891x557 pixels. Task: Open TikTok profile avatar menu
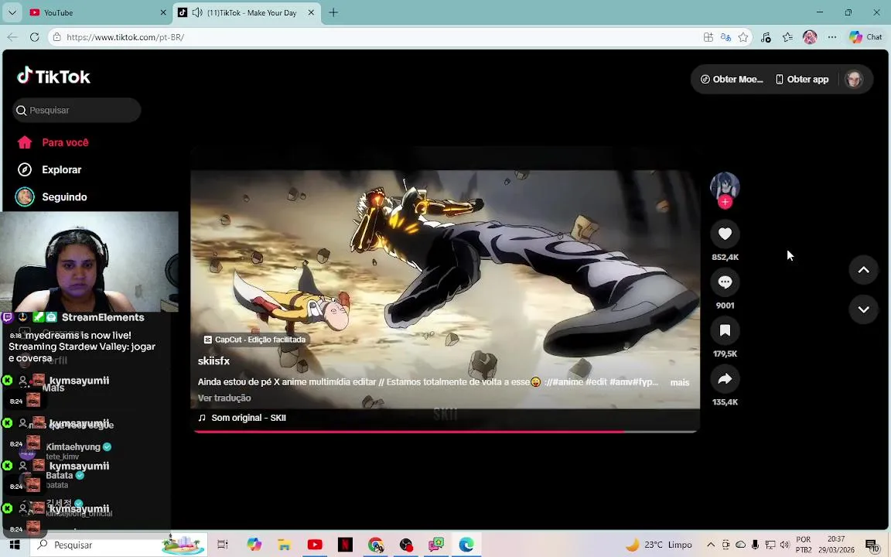854,79
